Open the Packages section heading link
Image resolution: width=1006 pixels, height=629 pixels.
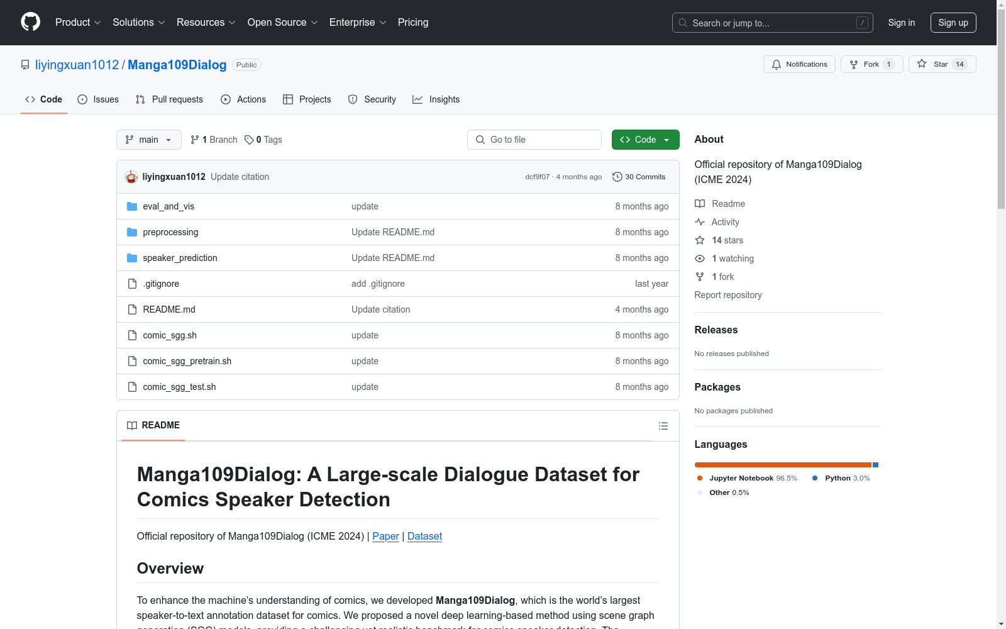717,387
